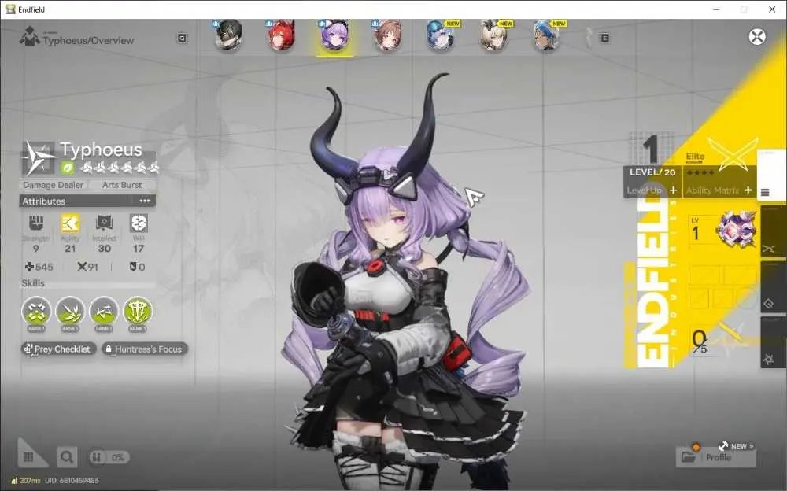Open the locked Huntress's Focus talent
The image size is (787, 491).
coord(145,349)
